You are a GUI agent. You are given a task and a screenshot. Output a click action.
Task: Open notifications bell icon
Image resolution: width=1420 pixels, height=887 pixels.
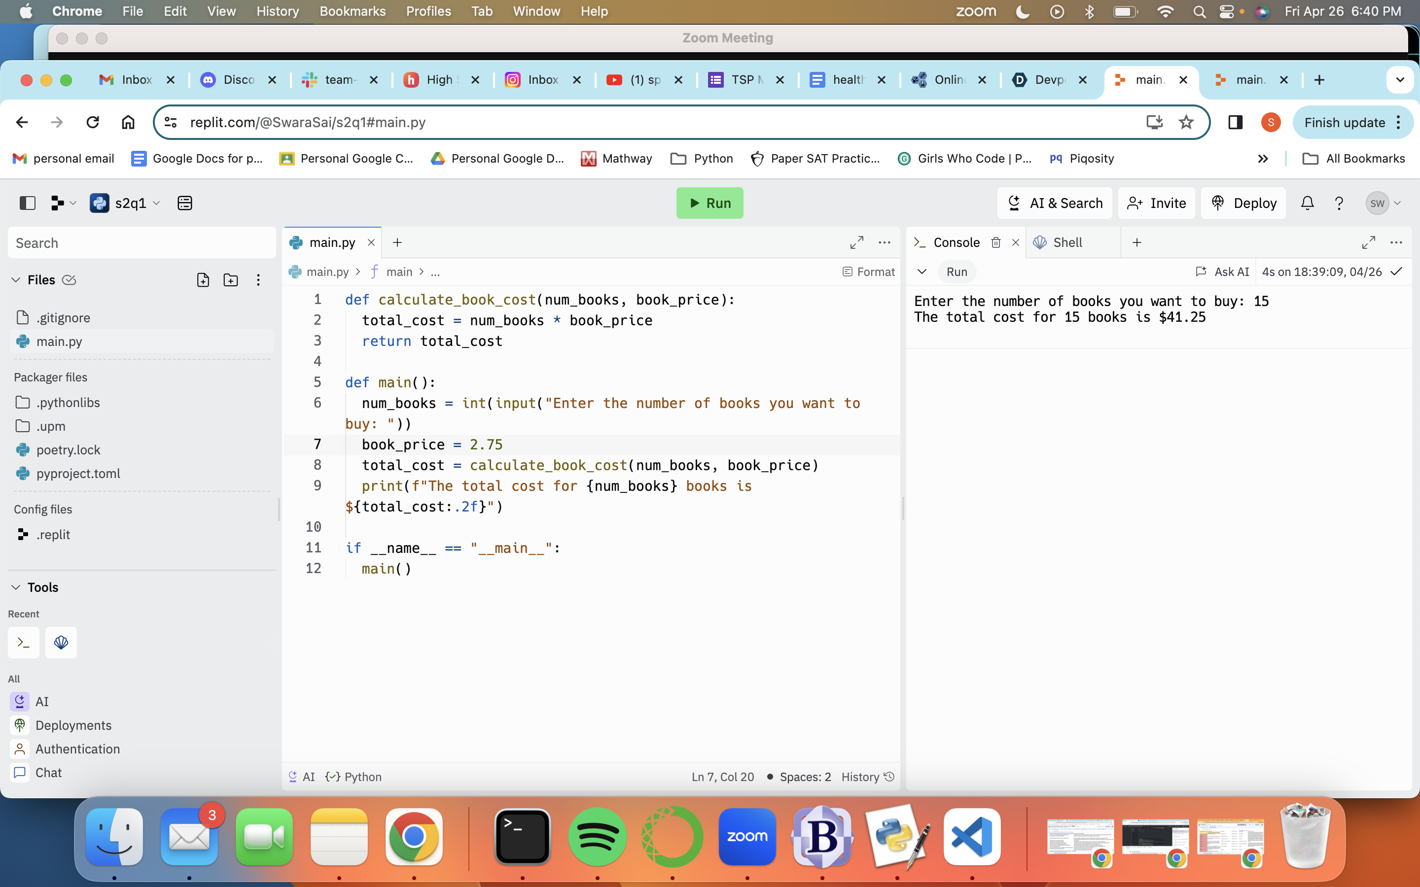tap(1307, 203)
